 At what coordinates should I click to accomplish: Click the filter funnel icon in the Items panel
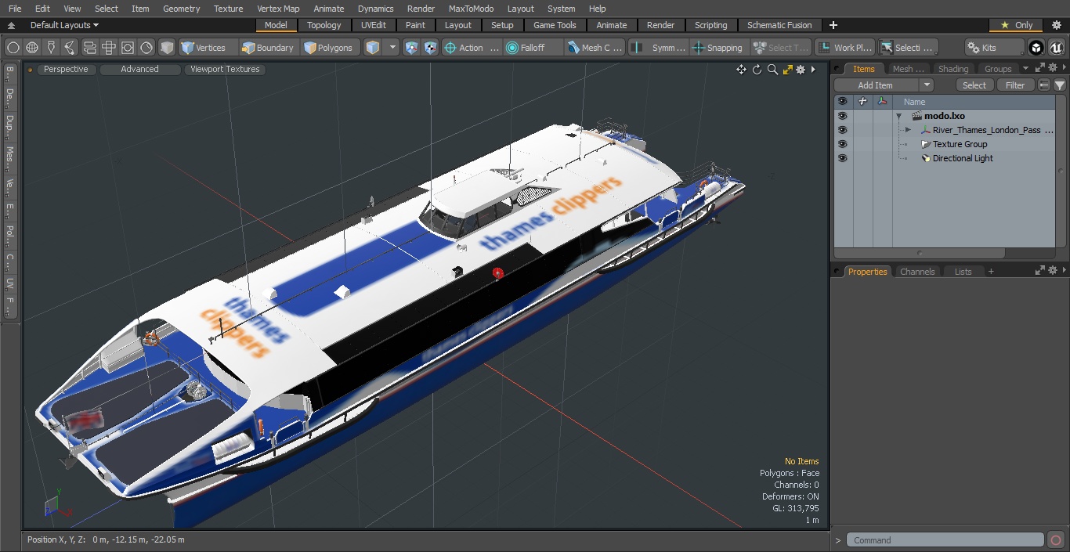pyautogui.click(x=1060, y=85)
